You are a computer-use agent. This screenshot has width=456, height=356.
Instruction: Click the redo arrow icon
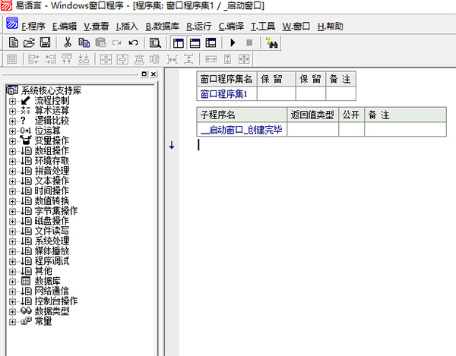coord(116,43)
